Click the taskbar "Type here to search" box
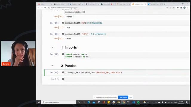Image resolution: width=191 pixels, height=107 pixels. 59,102
